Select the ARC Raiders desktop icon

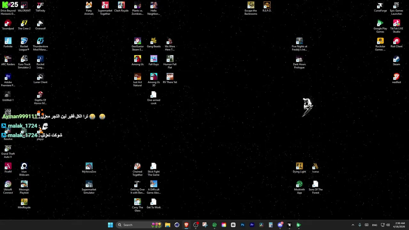(x=8, y=61)
